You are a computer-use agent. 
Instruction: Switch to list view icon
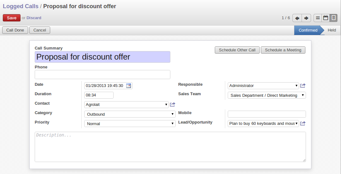(x=318, y=18)
